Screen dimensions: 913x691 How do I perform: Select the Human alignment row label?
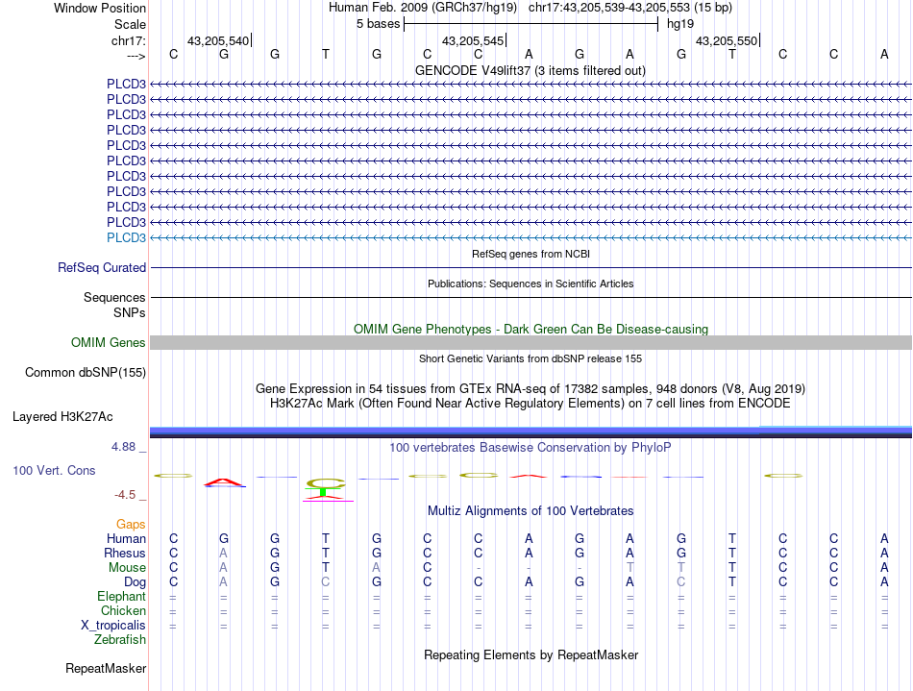126,538
